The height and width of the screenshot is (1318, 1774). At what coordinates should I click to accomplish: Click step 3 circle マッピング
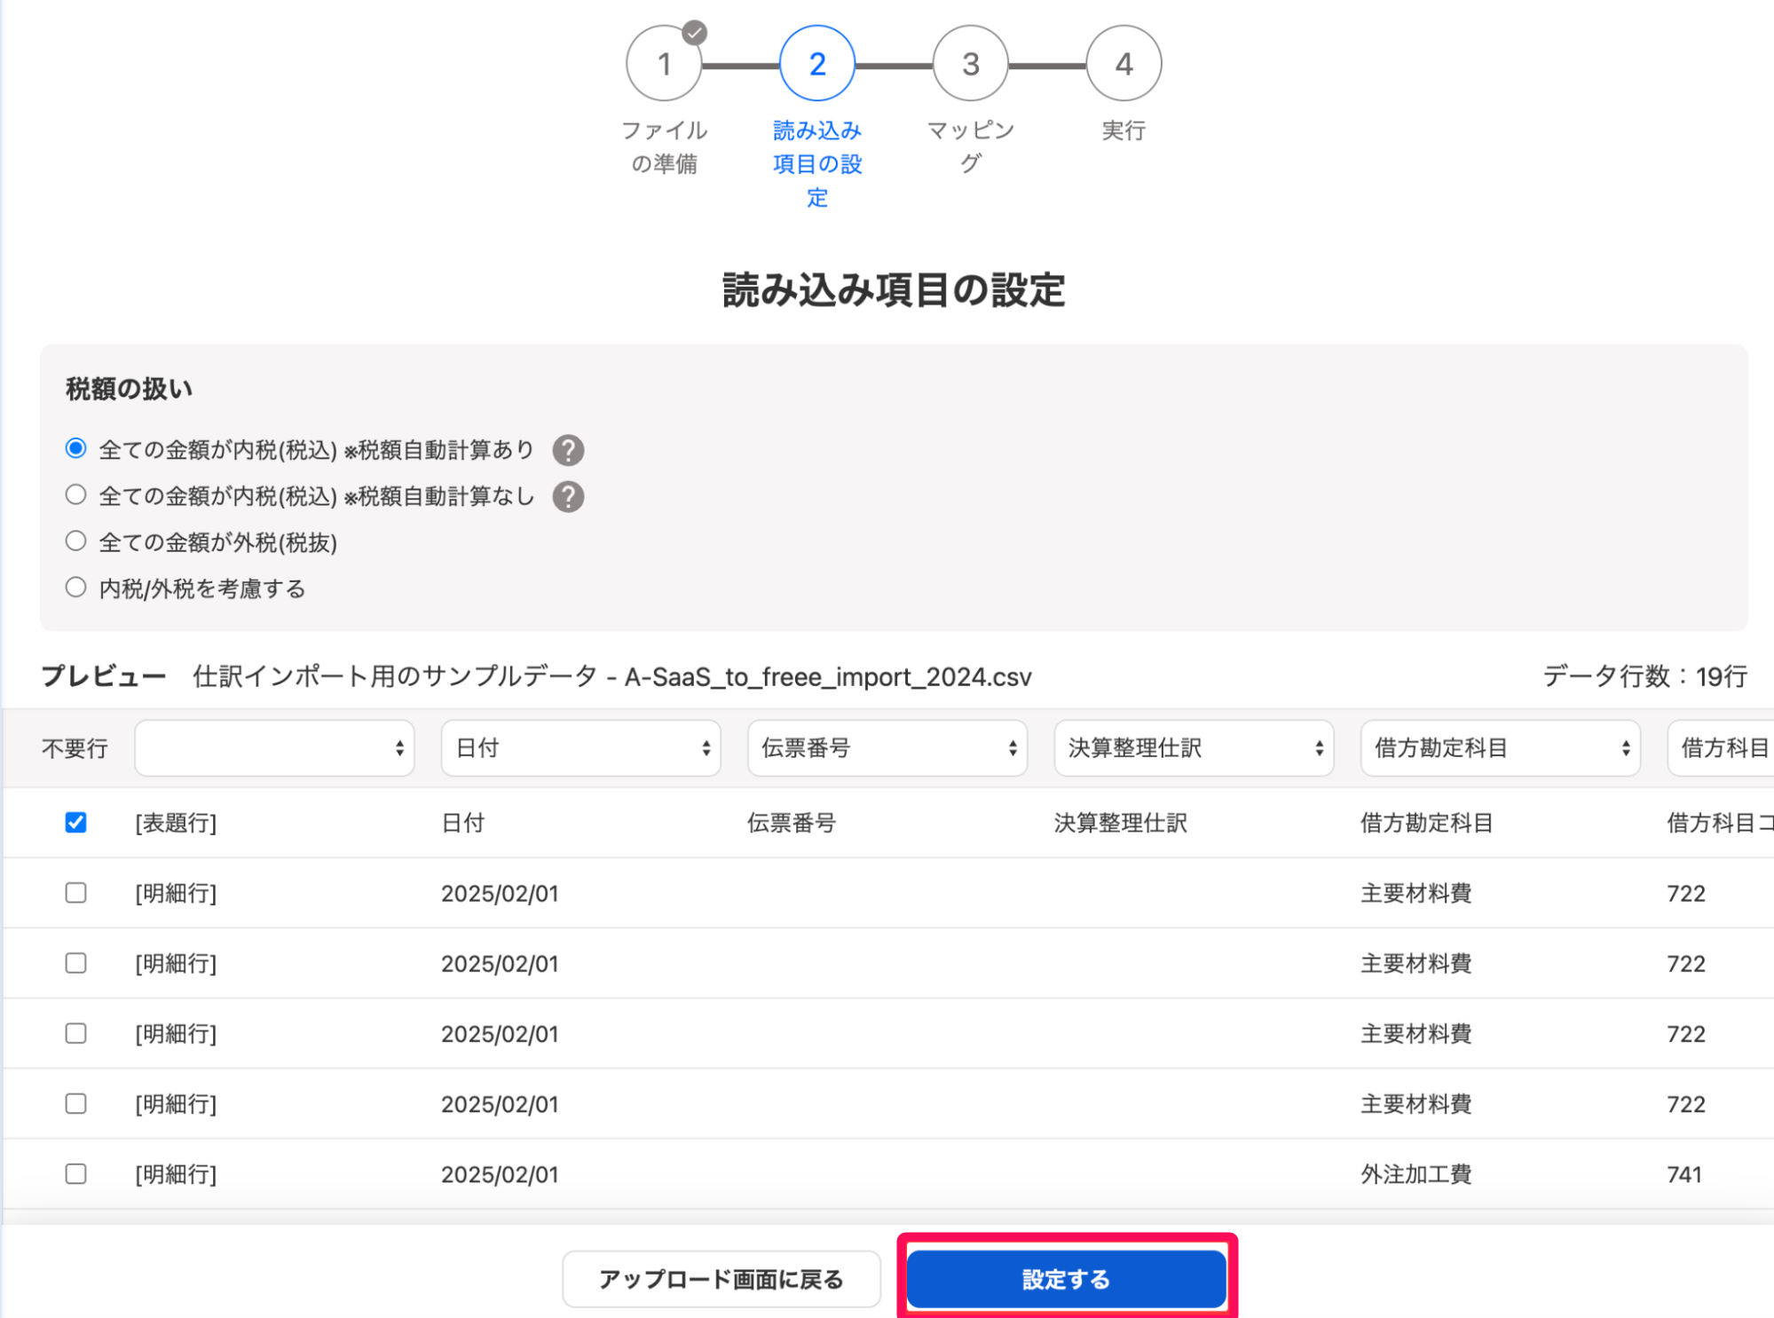coord(970,64)
